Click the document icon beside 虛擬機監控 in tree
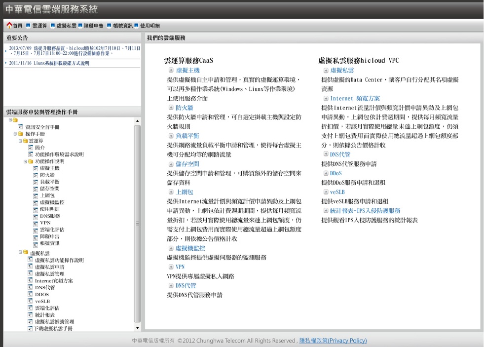The image size is (484, 347). tap(36, 202)
